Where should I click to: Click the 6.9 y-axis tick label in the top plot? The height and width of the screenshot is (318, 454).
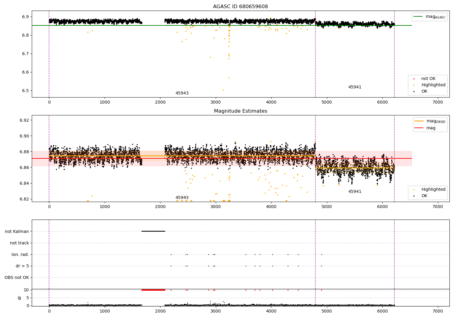coord(25,17)
